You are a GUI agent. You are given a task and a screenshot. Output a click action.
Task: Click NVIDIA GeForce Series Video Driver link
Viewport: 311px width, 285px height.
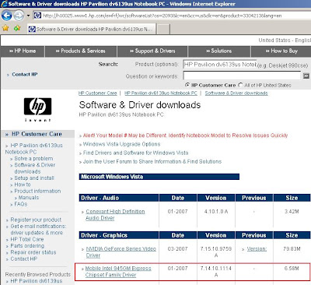(x=121, y=252)
